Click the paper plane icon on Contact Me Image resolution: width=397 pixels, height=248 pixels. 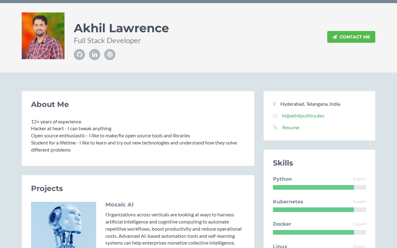[335, 37]
